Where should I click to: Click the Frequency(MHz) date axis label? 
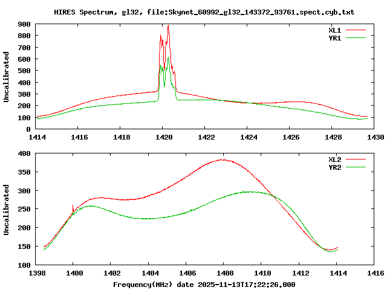tap(204, 285)
